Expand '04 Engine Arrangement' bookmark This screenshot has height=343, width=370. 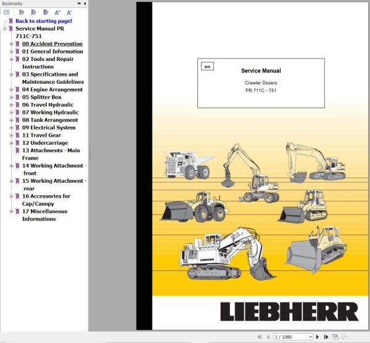click(x=11, y=90)
